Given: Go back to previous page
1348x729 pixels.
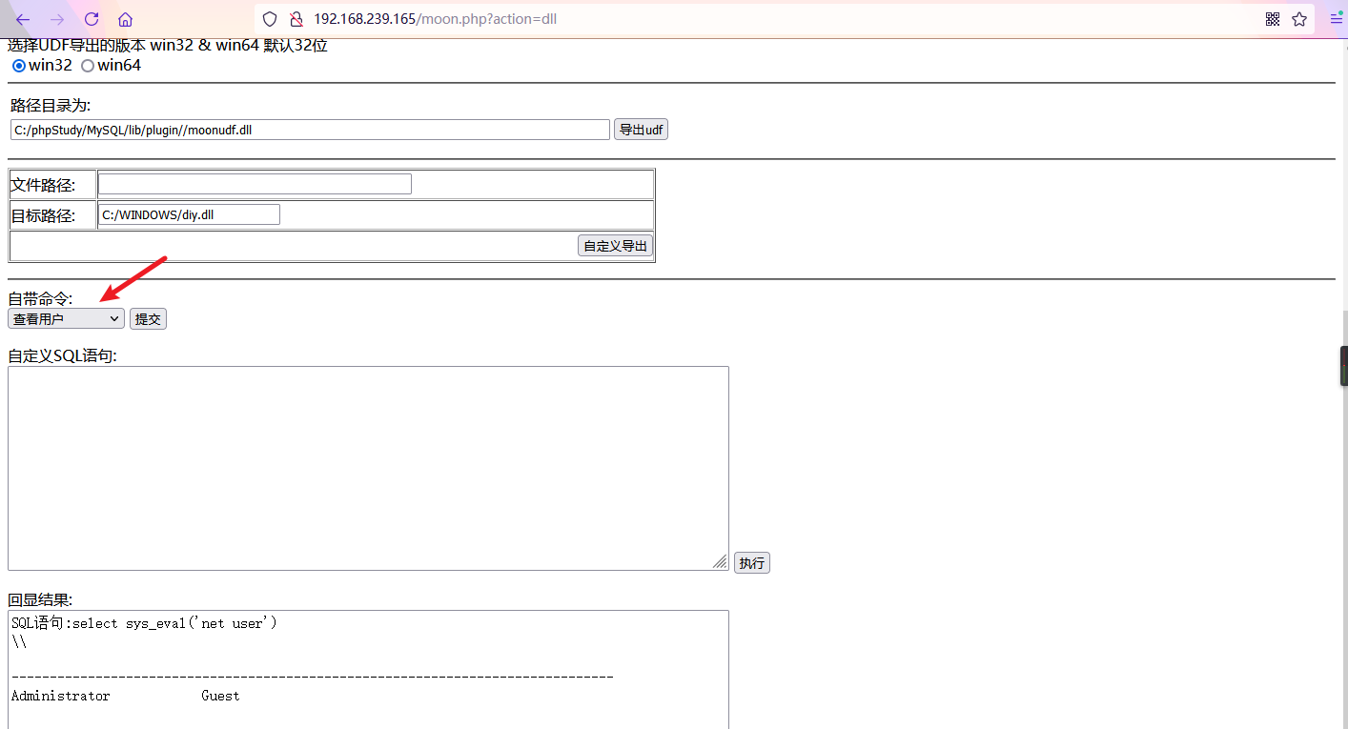Looking at the screenshot, I should coord(23,19).
